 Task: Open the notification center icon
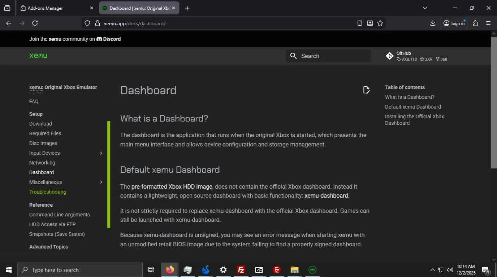tap(486, 270)
